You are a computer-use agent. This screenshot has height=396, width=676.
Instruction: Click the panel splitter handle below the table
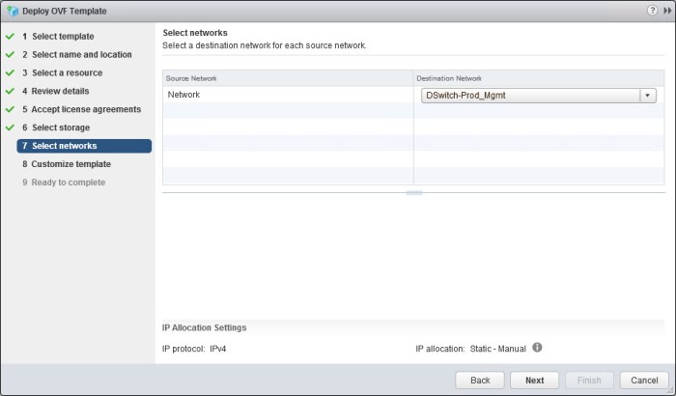[x=413, y=193]
